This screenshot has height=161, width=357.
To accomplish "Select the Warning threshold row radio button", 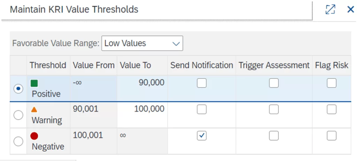I will (x=18, y=115).
